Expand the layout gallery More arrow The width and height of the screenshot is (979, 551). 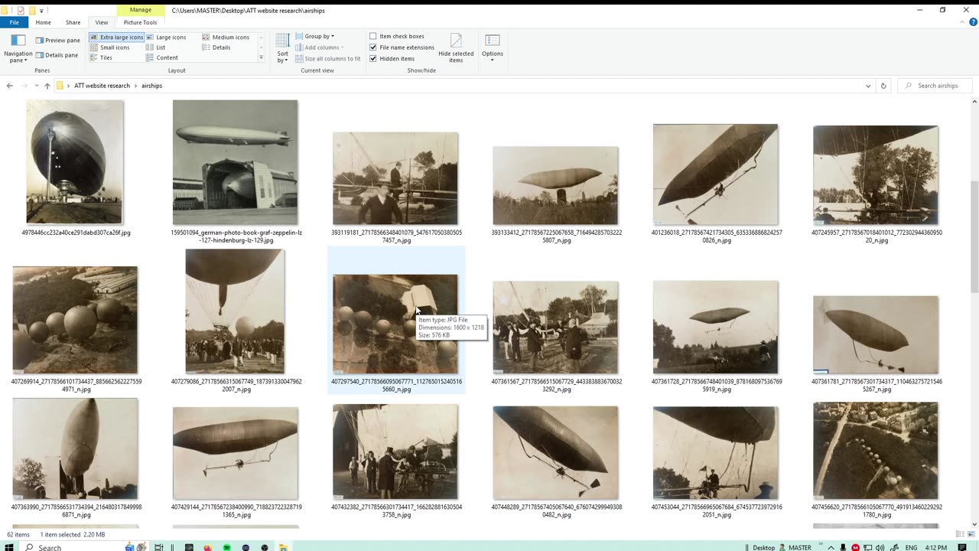(x=261, y=57)
